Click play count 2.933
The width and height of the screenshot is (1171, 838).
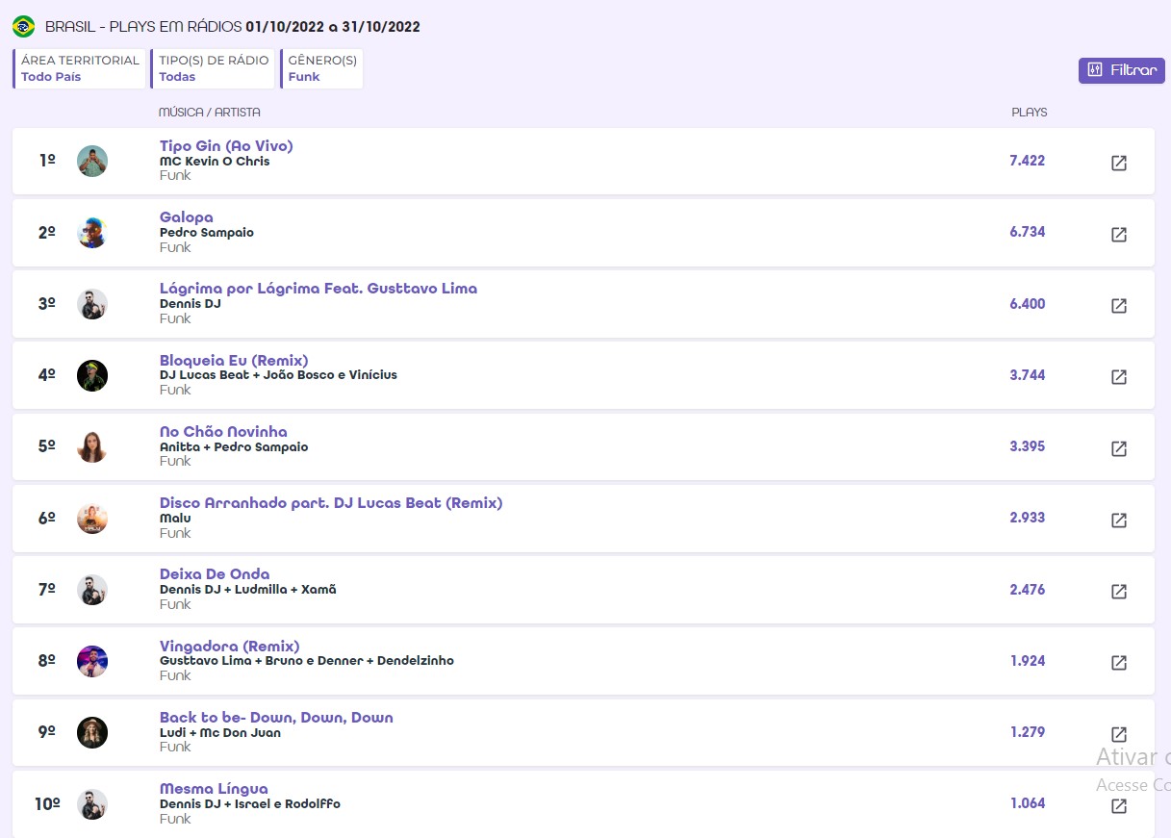coord(1028,518)
